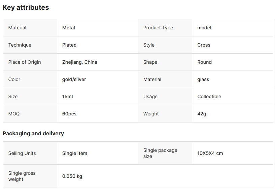Click the Collectible usage value

click(x=209, y=97)
